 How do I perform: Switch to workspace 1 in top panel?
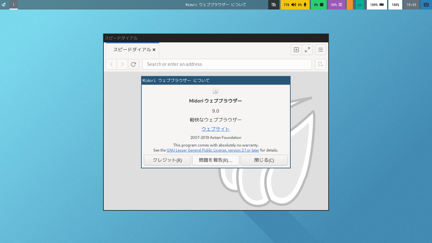[x=14, y=5]
